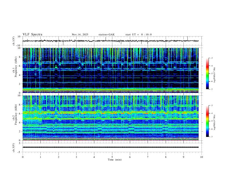
Task: Click the ch.1 spectrogram color scale bar
Action: coord(208,74)
